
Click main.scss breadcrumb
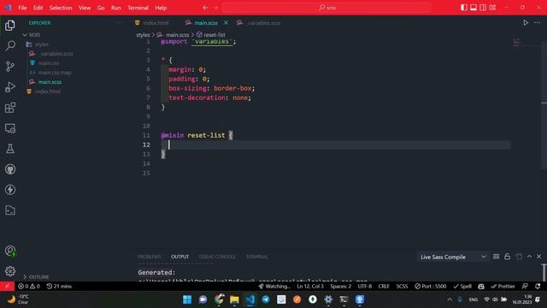(174, 34)
